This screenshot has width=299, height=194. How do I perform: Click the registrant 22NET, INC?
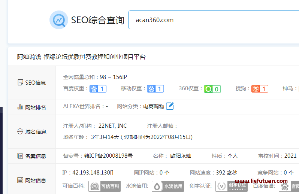[x=112, y=126]
